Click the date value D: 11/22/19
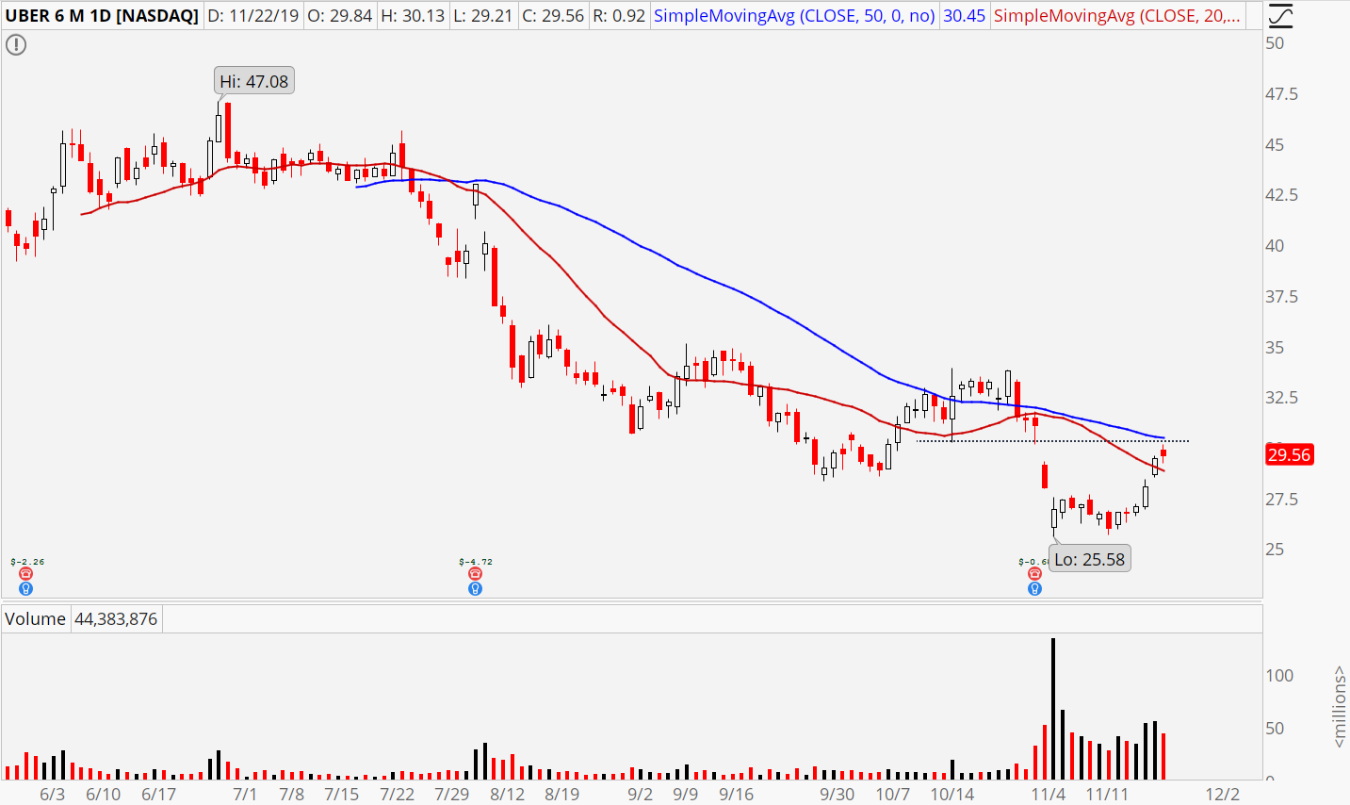The height and width of the screenshot is (805, 1350). [253, 16]
